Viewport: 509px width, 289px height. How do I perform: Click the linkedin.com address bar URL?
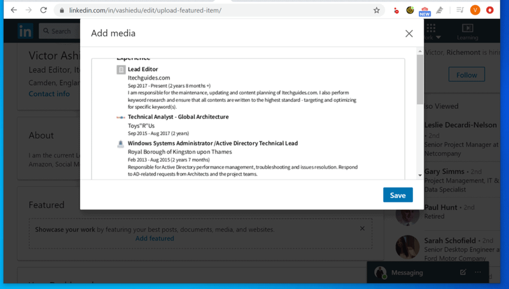coord(145,10)
